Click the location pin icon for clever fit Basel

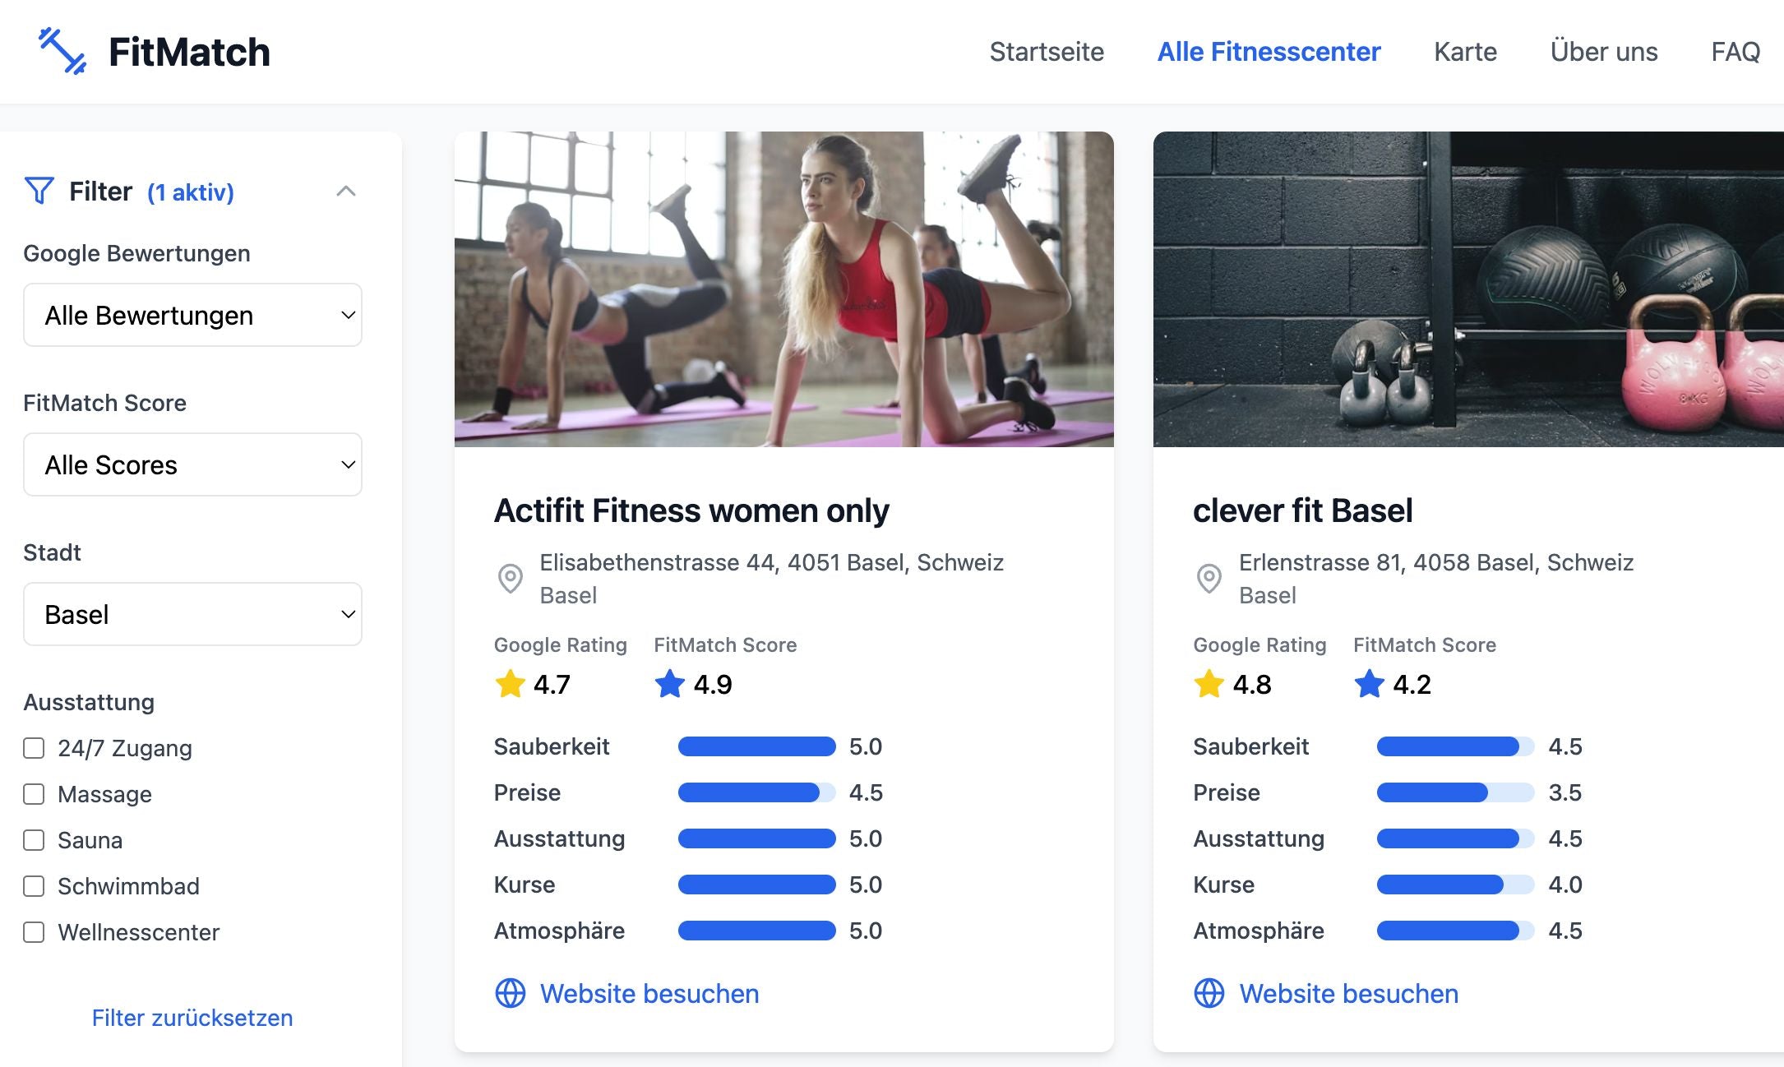pyautogui.click(x=1208, y=579)
